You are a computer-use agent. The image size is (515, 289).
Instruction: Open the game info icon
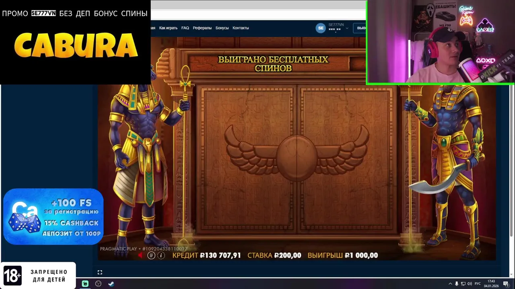tap(161, 255)
